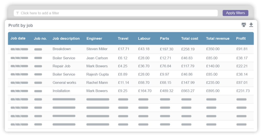Click travel cost £11.14
Image resolution: width=262 pixels, height=137 pixels.
pyautogui.click(x=124, y=83)
